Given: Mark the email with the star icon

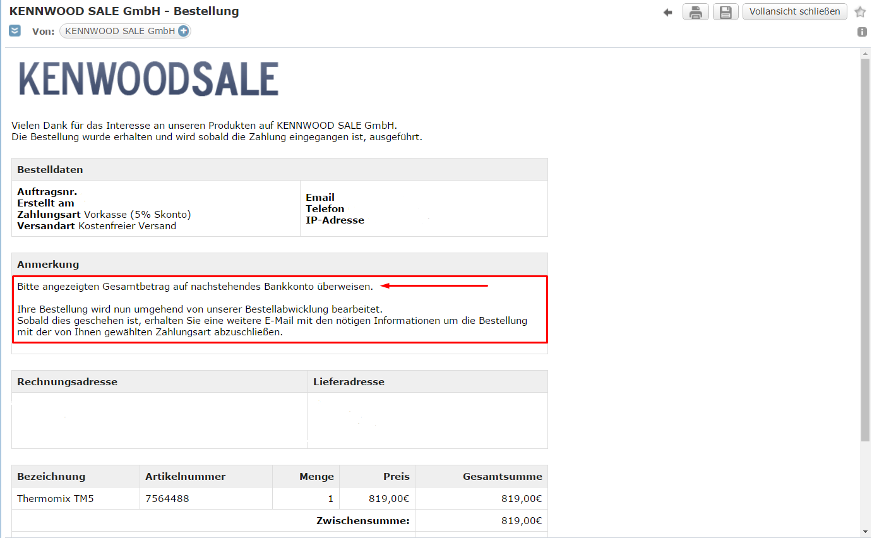Looking at the screenshot, I should tap(860, 12).
